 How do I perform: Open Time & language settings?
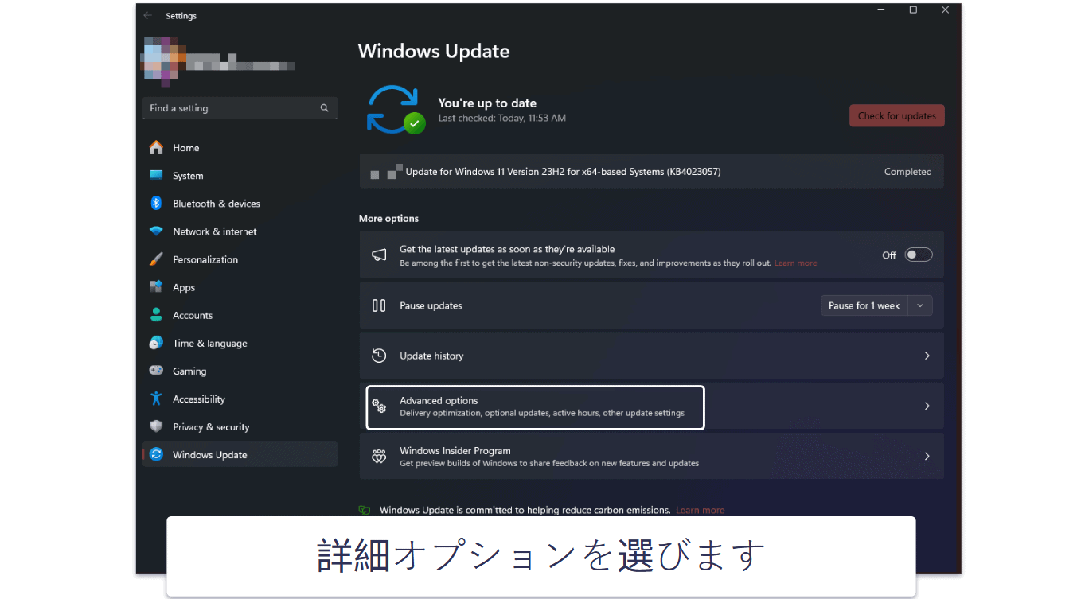tap(240, 343)
